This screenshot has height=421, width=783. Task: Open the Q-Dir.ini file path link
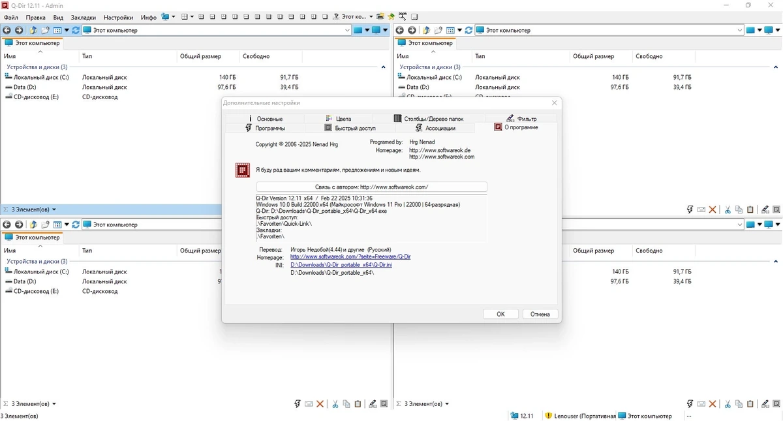(x=341, y=265)
